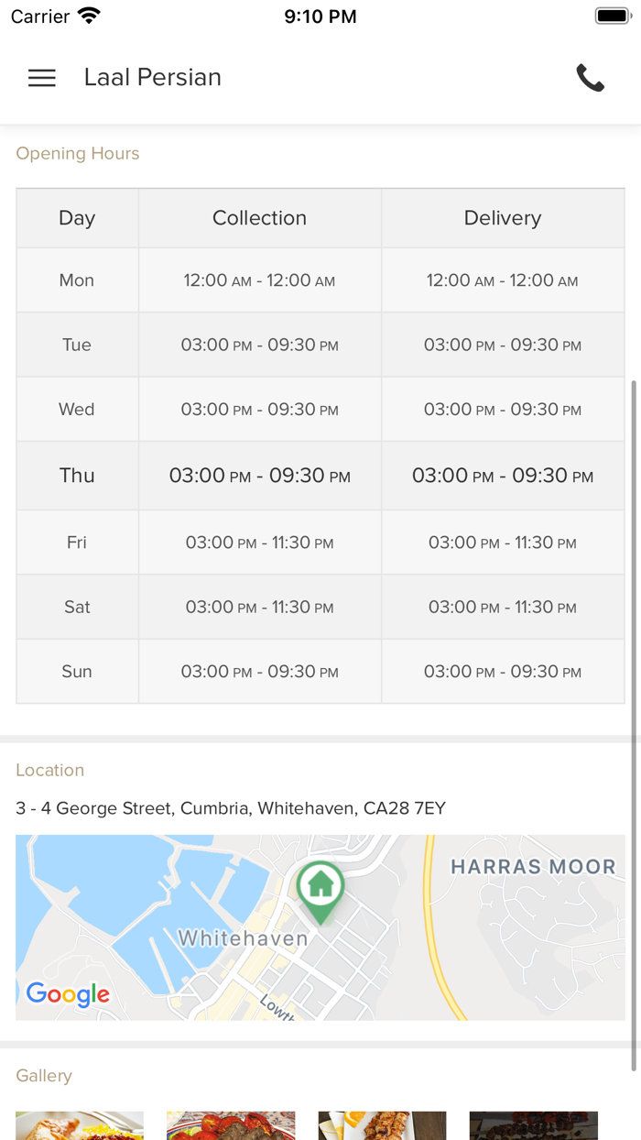The image size is (641, 1140).
Task: Open gallery photo with grilled tomatoes
Action: pos(231,1125)
